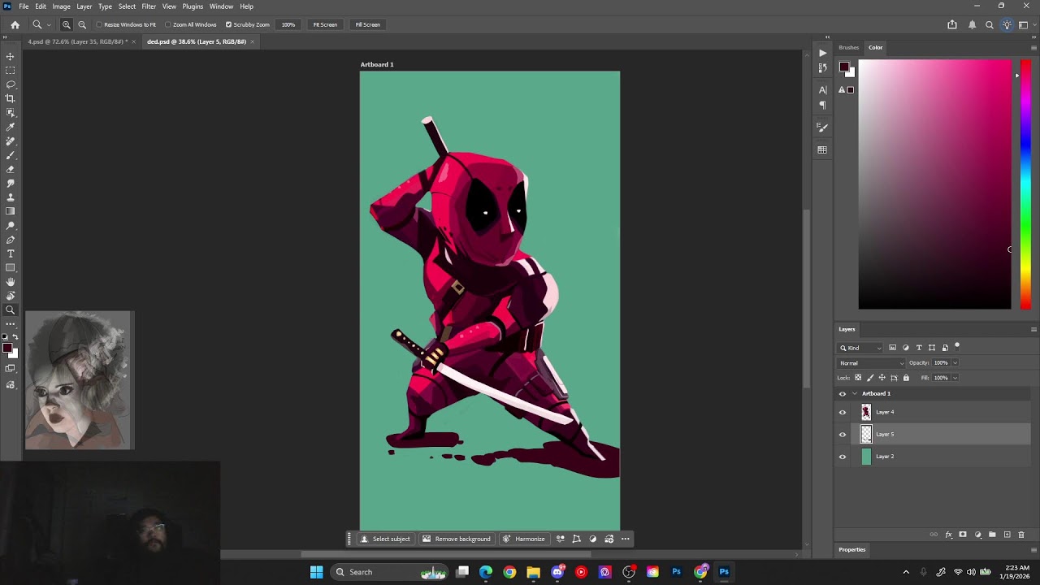The height and width of the screenshot is (585, 1040).
Task: Choose Zoom In magnifier in options bar
Action: [x=67, y=24]
